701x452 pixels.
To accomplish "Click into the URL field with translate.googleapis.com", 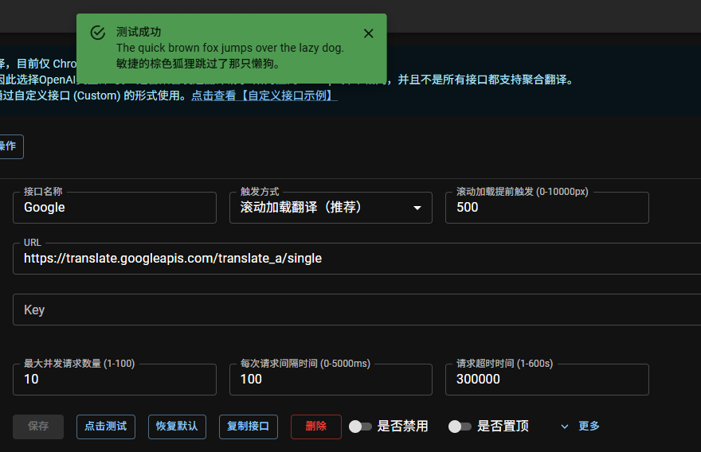I will (x=357, y=259).
